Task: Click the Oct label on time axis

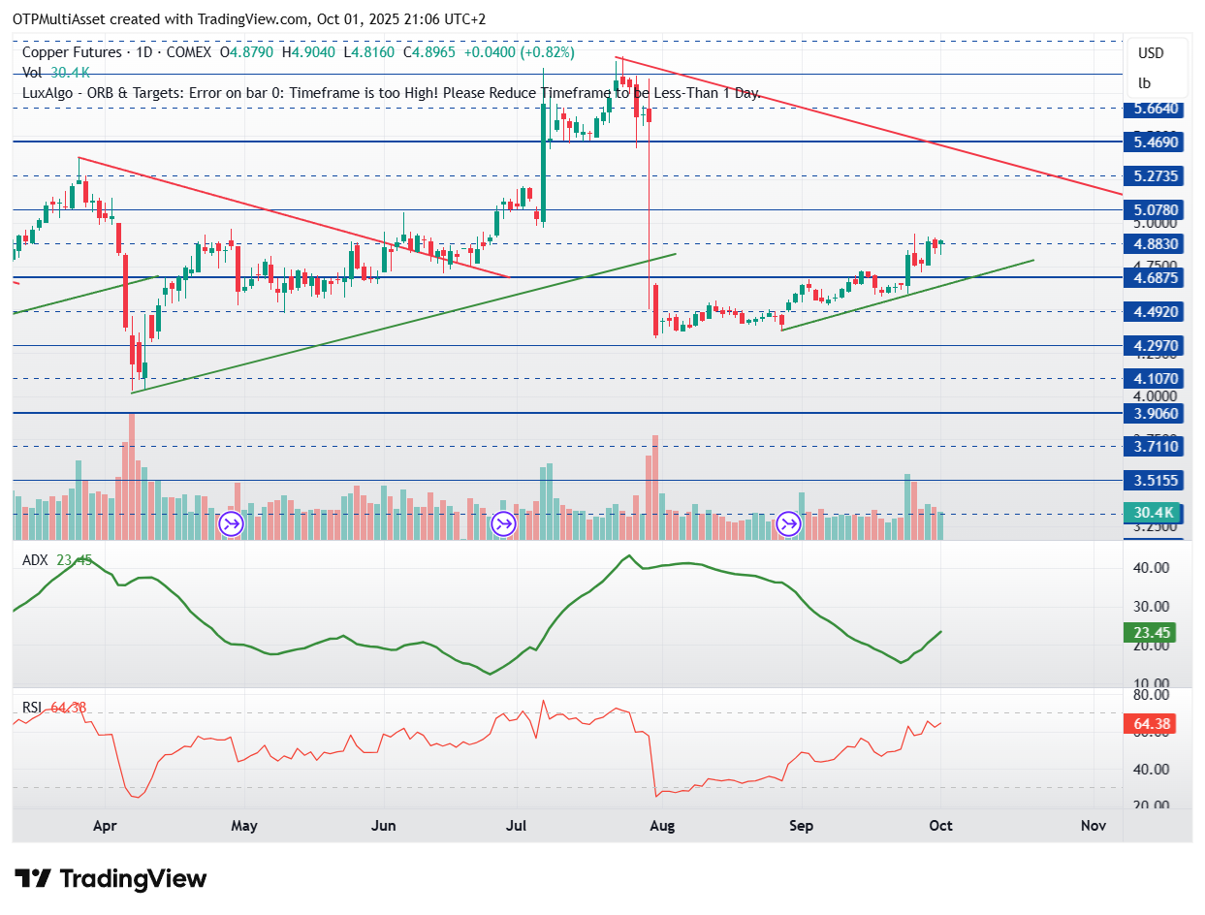Action: click(x=940, y=826)
